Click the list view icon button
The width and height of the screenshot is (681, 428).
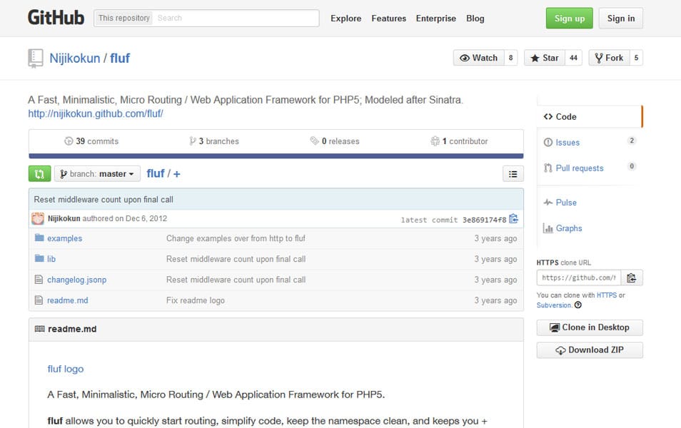tap(513, 174)
